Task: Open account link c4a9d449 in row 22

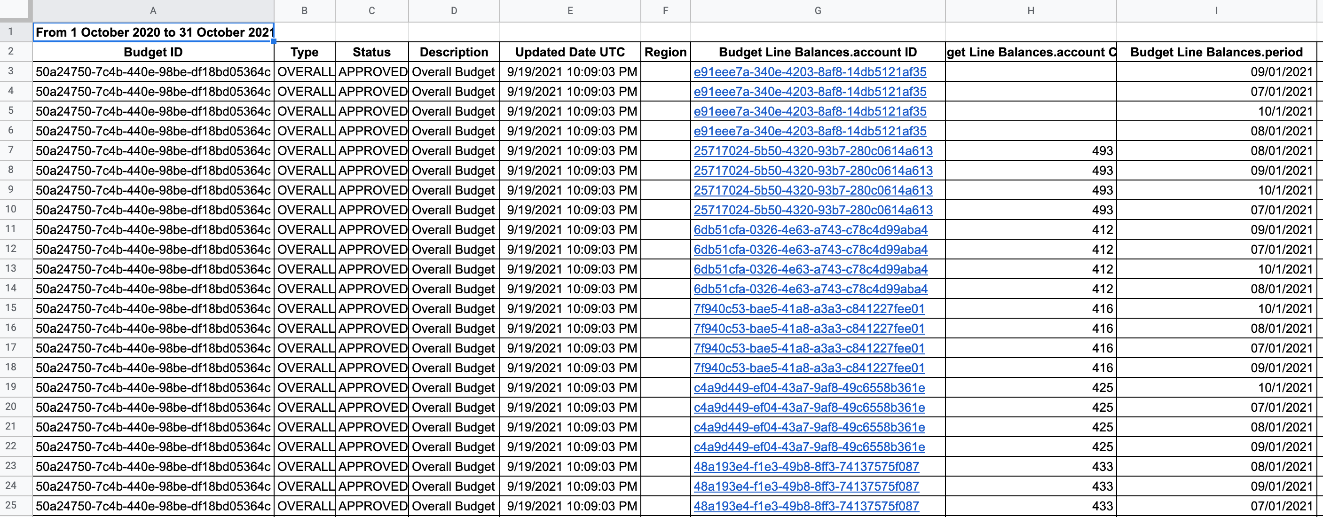Action: point(810,446)
